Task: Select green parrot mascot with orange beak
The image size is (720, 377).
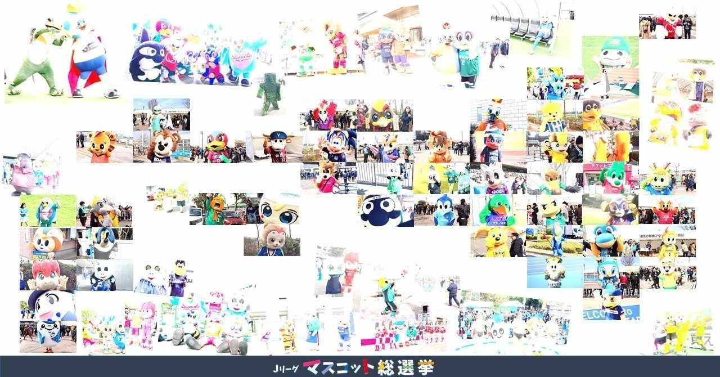Action: click(x=498, y=210)
